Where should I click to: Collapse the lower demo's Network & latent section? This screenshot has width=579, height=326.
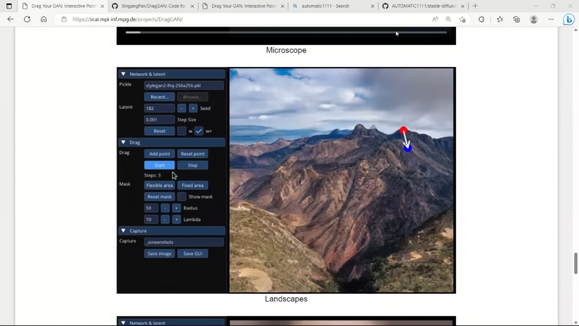pyautogui.click(x=123, y=323)
